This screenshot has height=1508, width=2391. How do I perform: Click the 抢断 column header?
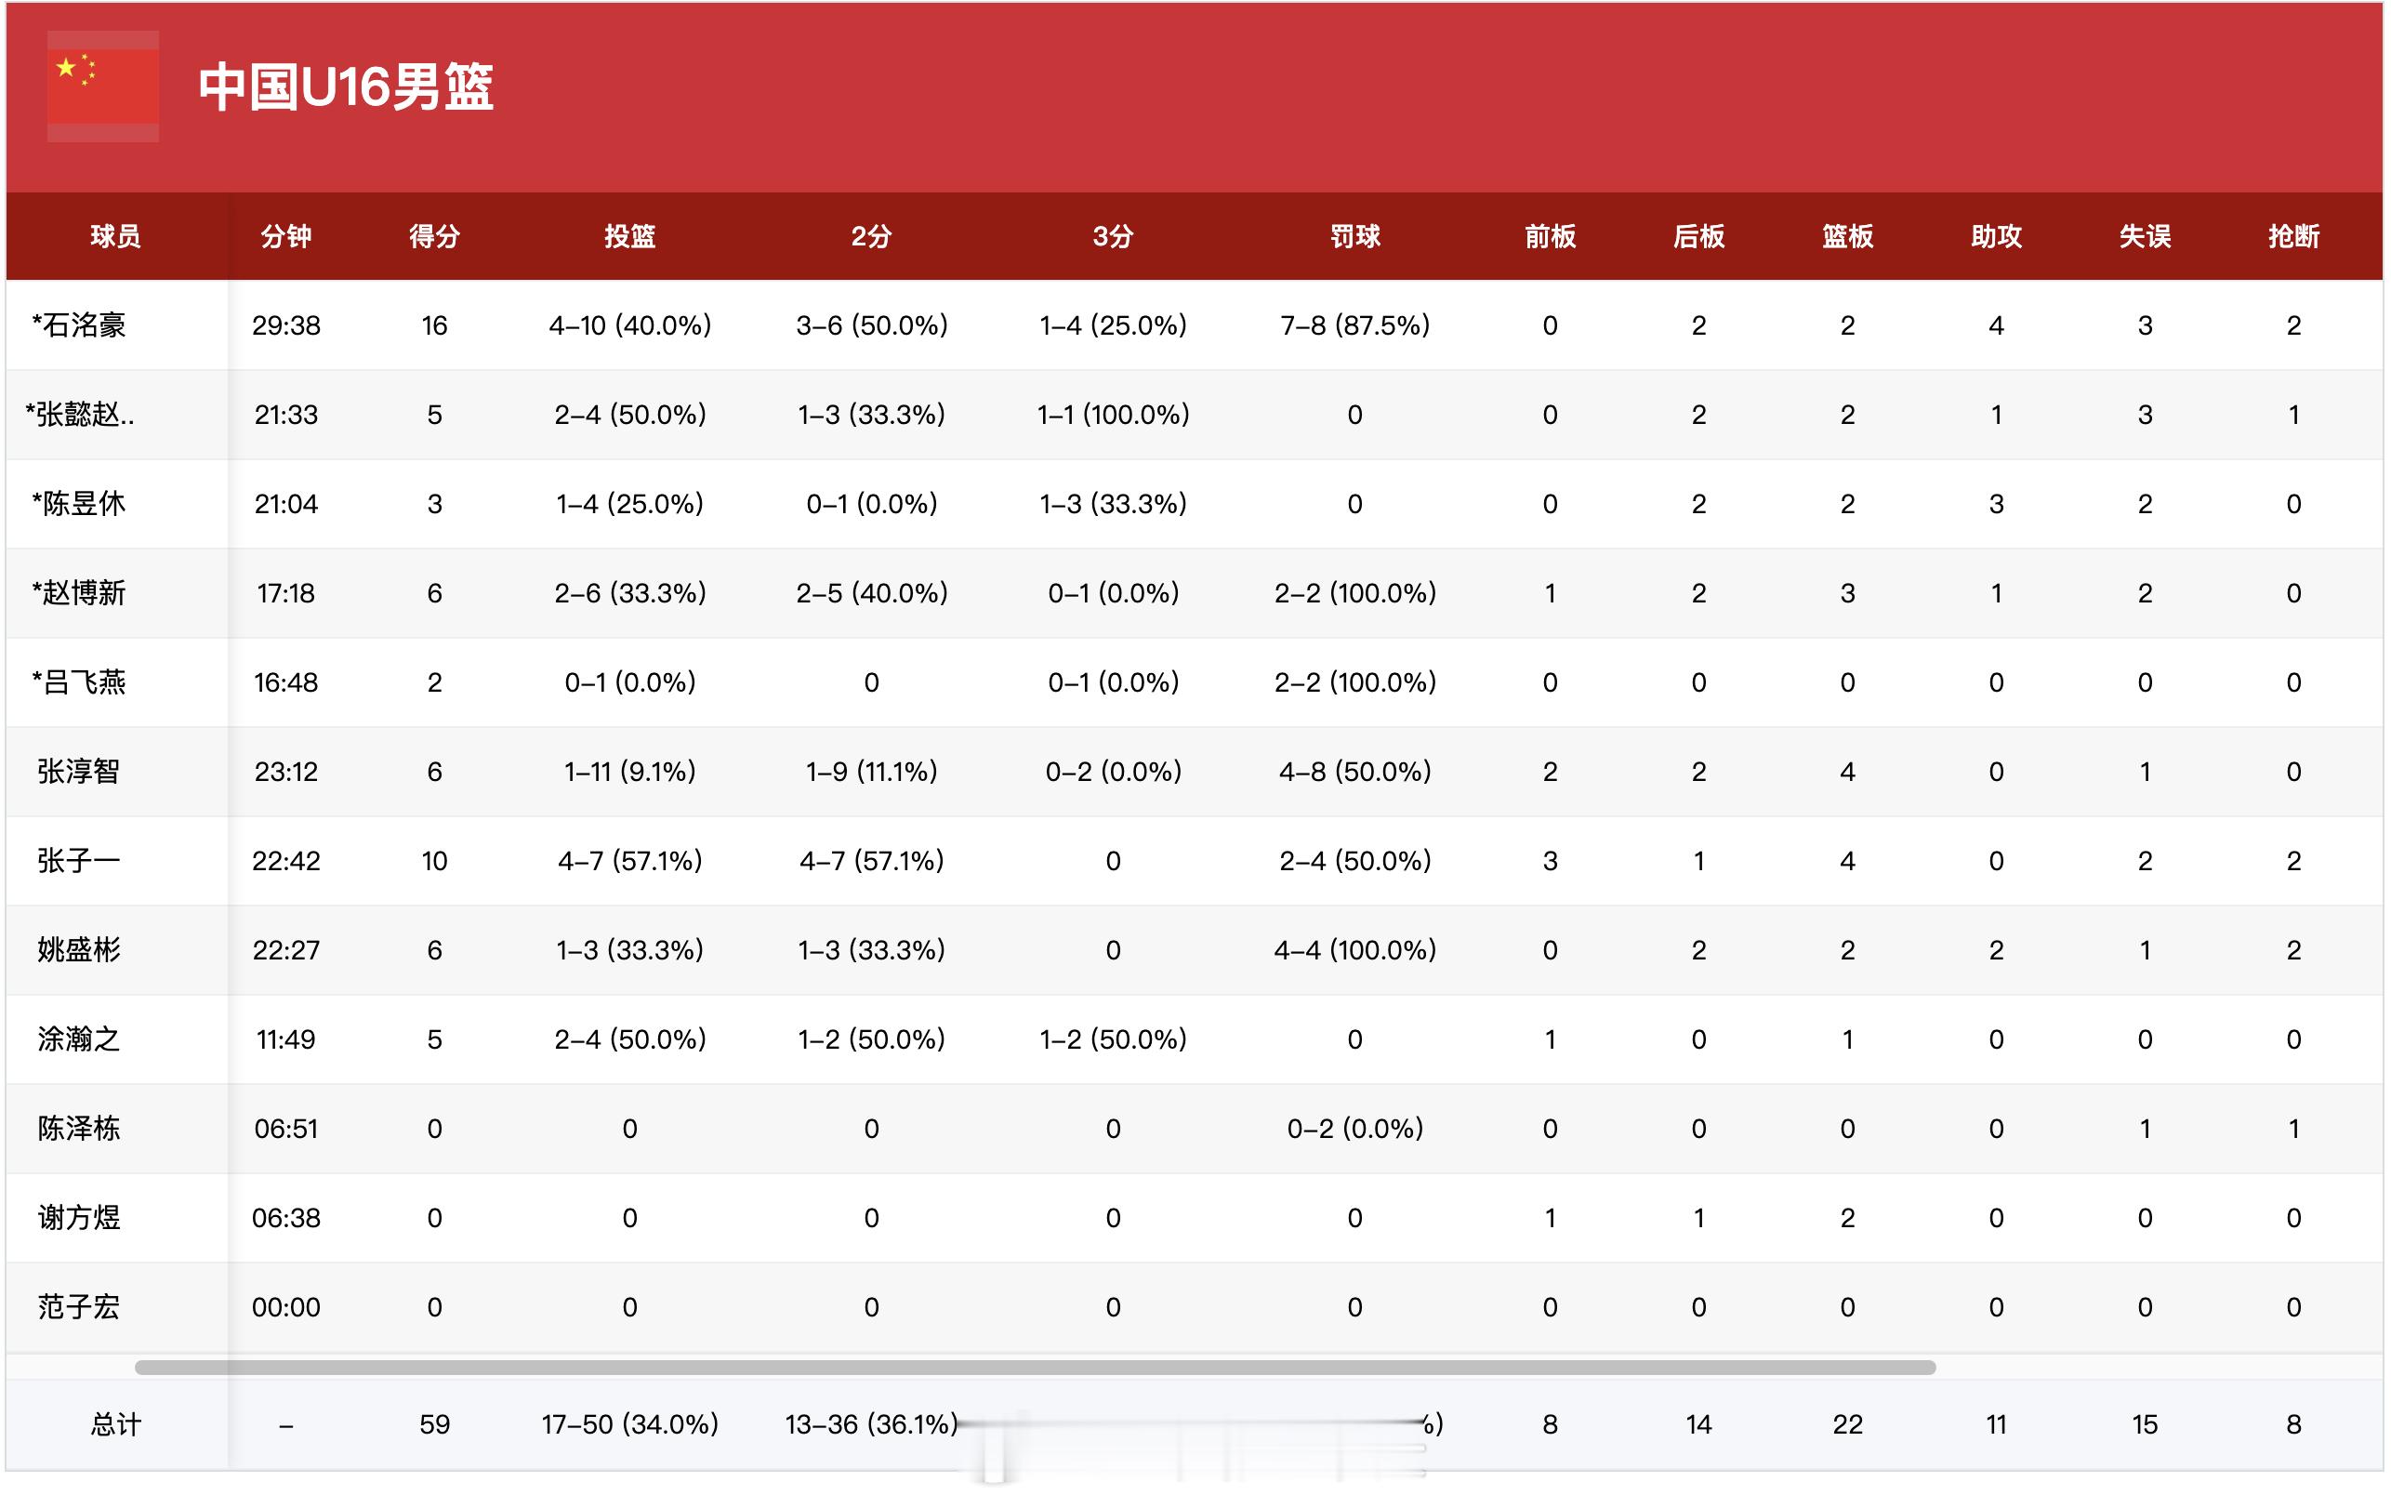pos(2293,236)
